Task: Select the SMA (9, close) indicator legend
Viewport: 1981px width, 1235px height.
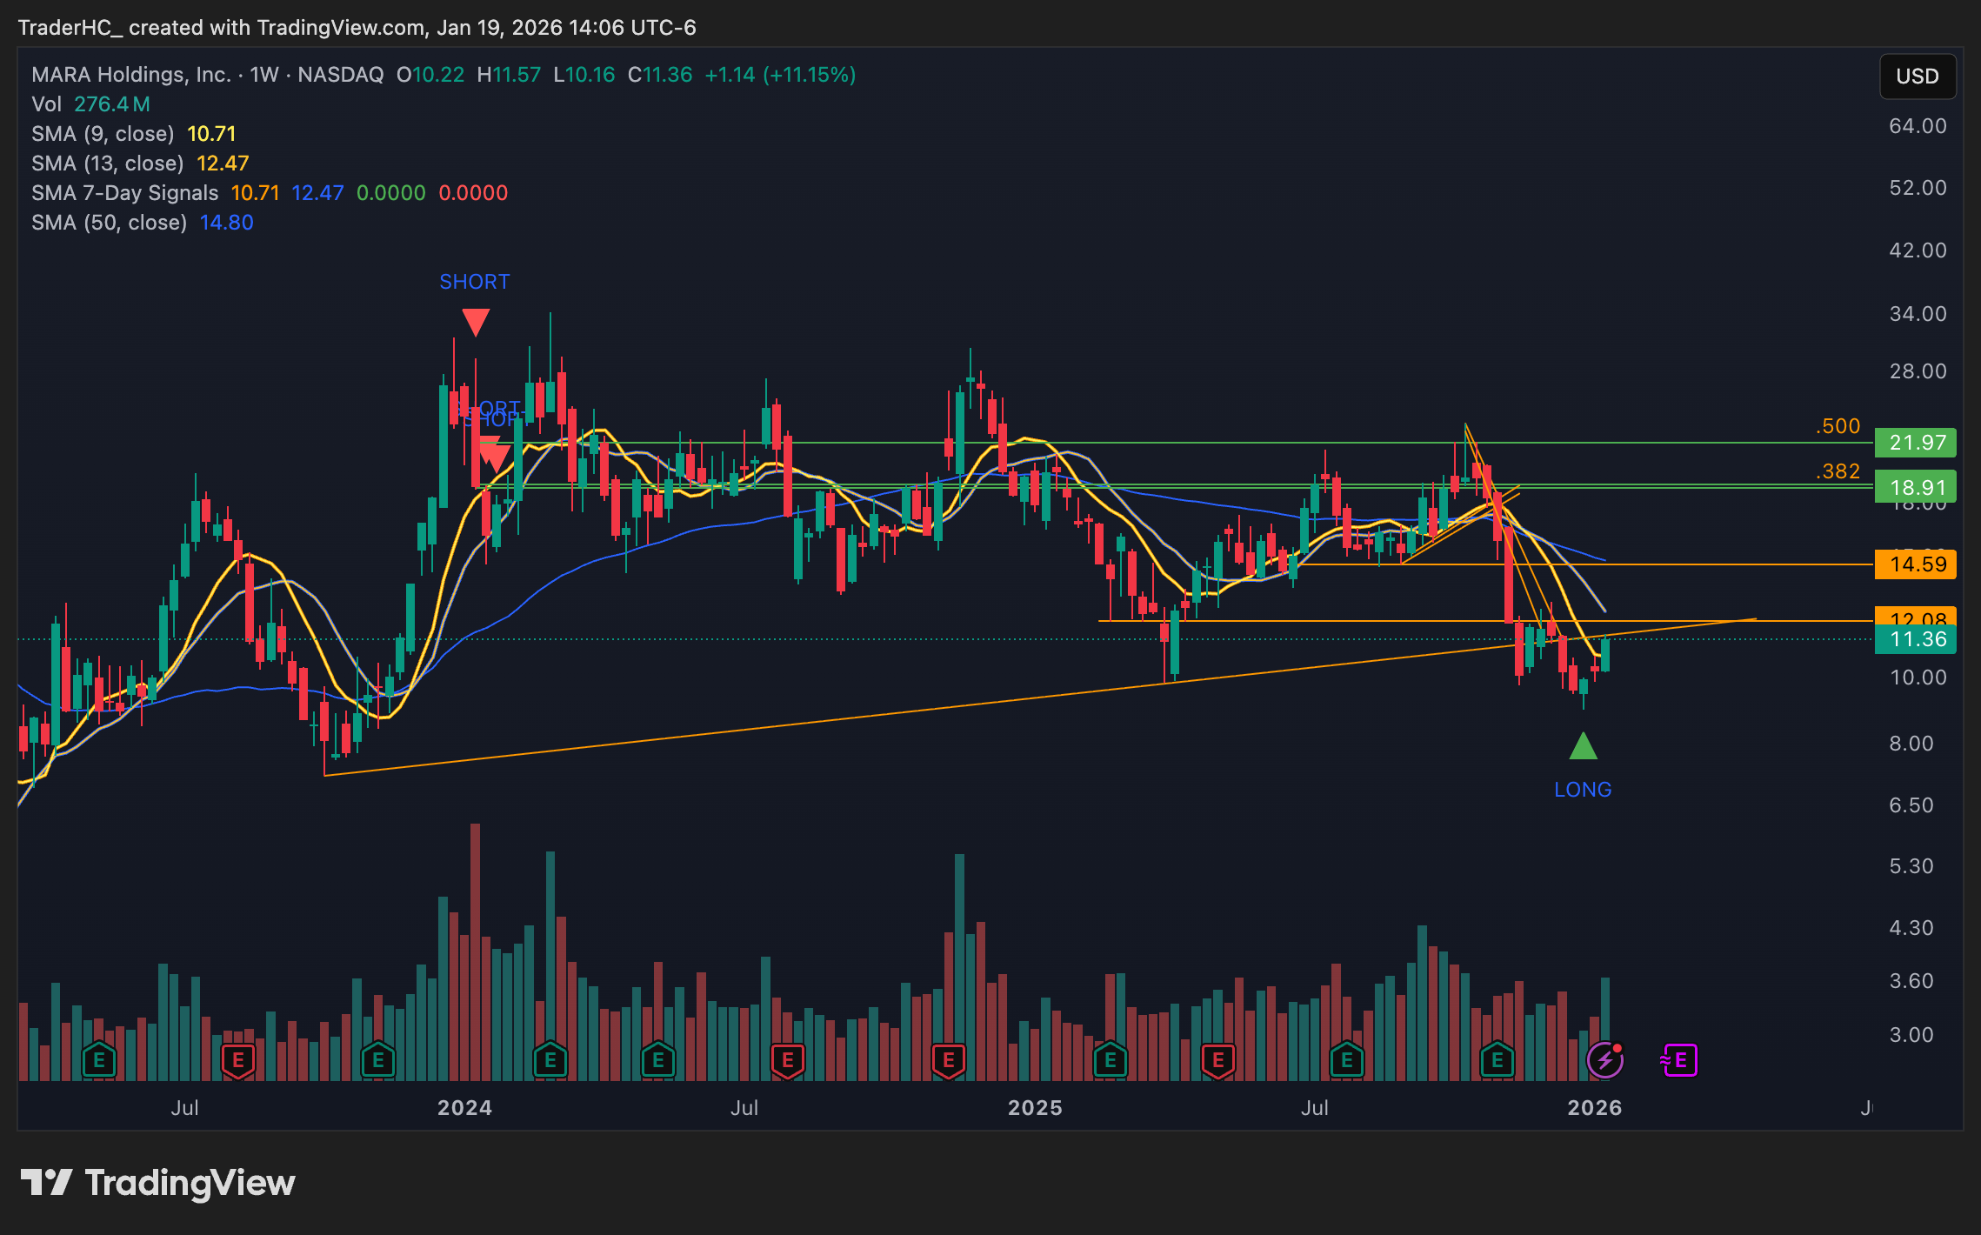Action: pos(103,134)
